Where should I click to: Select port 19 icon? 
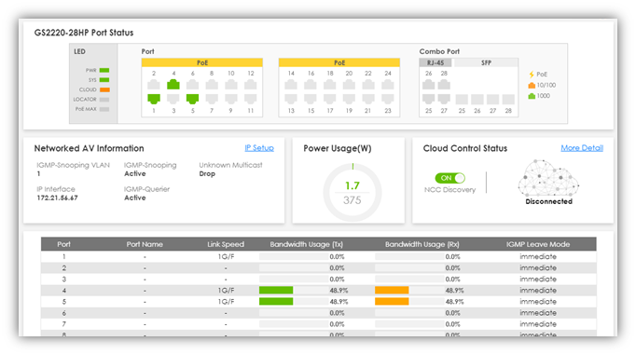[349, 99]
